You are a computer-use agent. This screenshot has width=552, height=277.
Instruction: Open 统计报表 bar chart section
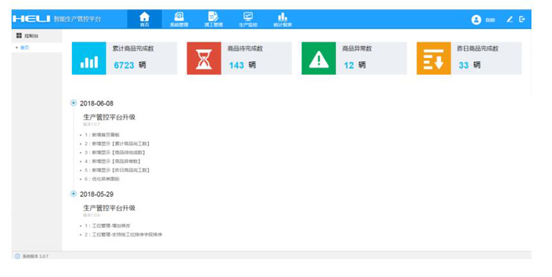pos(282,19)
